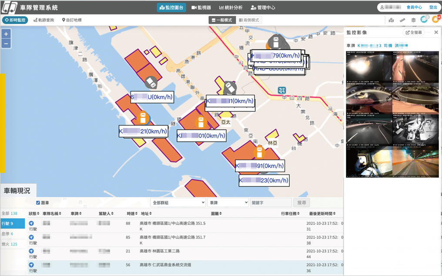Sort the table by 時速 column
The width and height of the screenshot is (442, 276).
click(131, 214)
